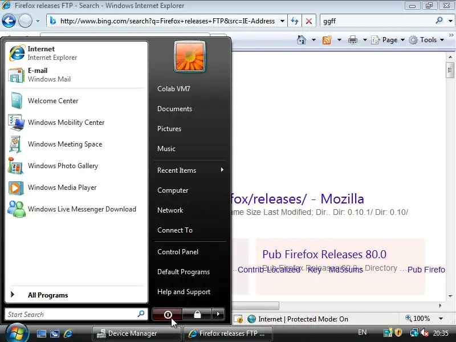Viewport: 456px width, 342px height.
Task: Open the search provider dropdown
Action: point(450,21)
